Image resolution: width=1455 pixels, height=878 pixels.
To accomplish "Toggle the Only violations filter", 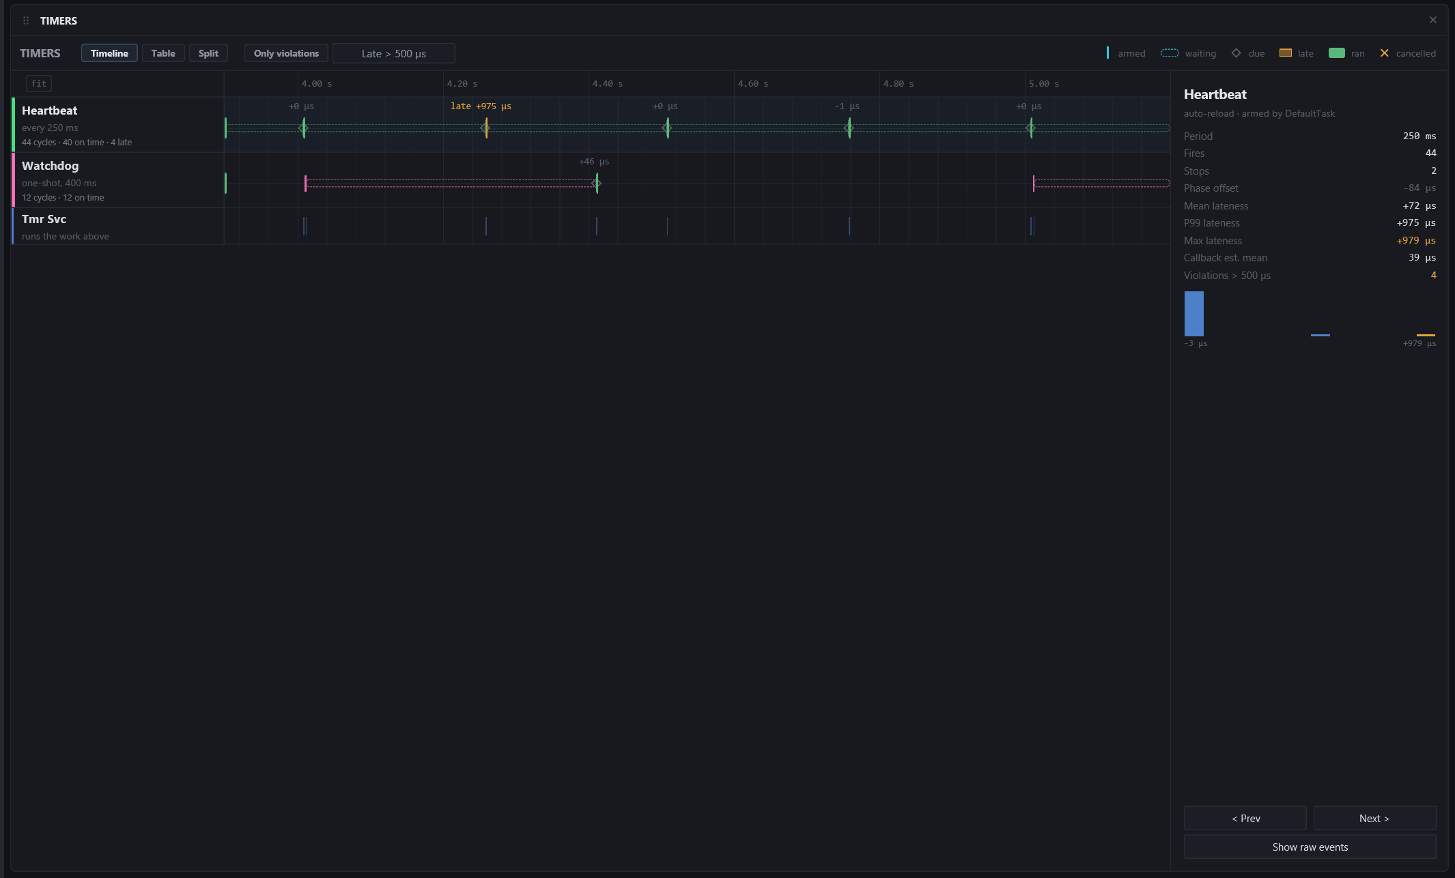I will (x=286, y=53).
